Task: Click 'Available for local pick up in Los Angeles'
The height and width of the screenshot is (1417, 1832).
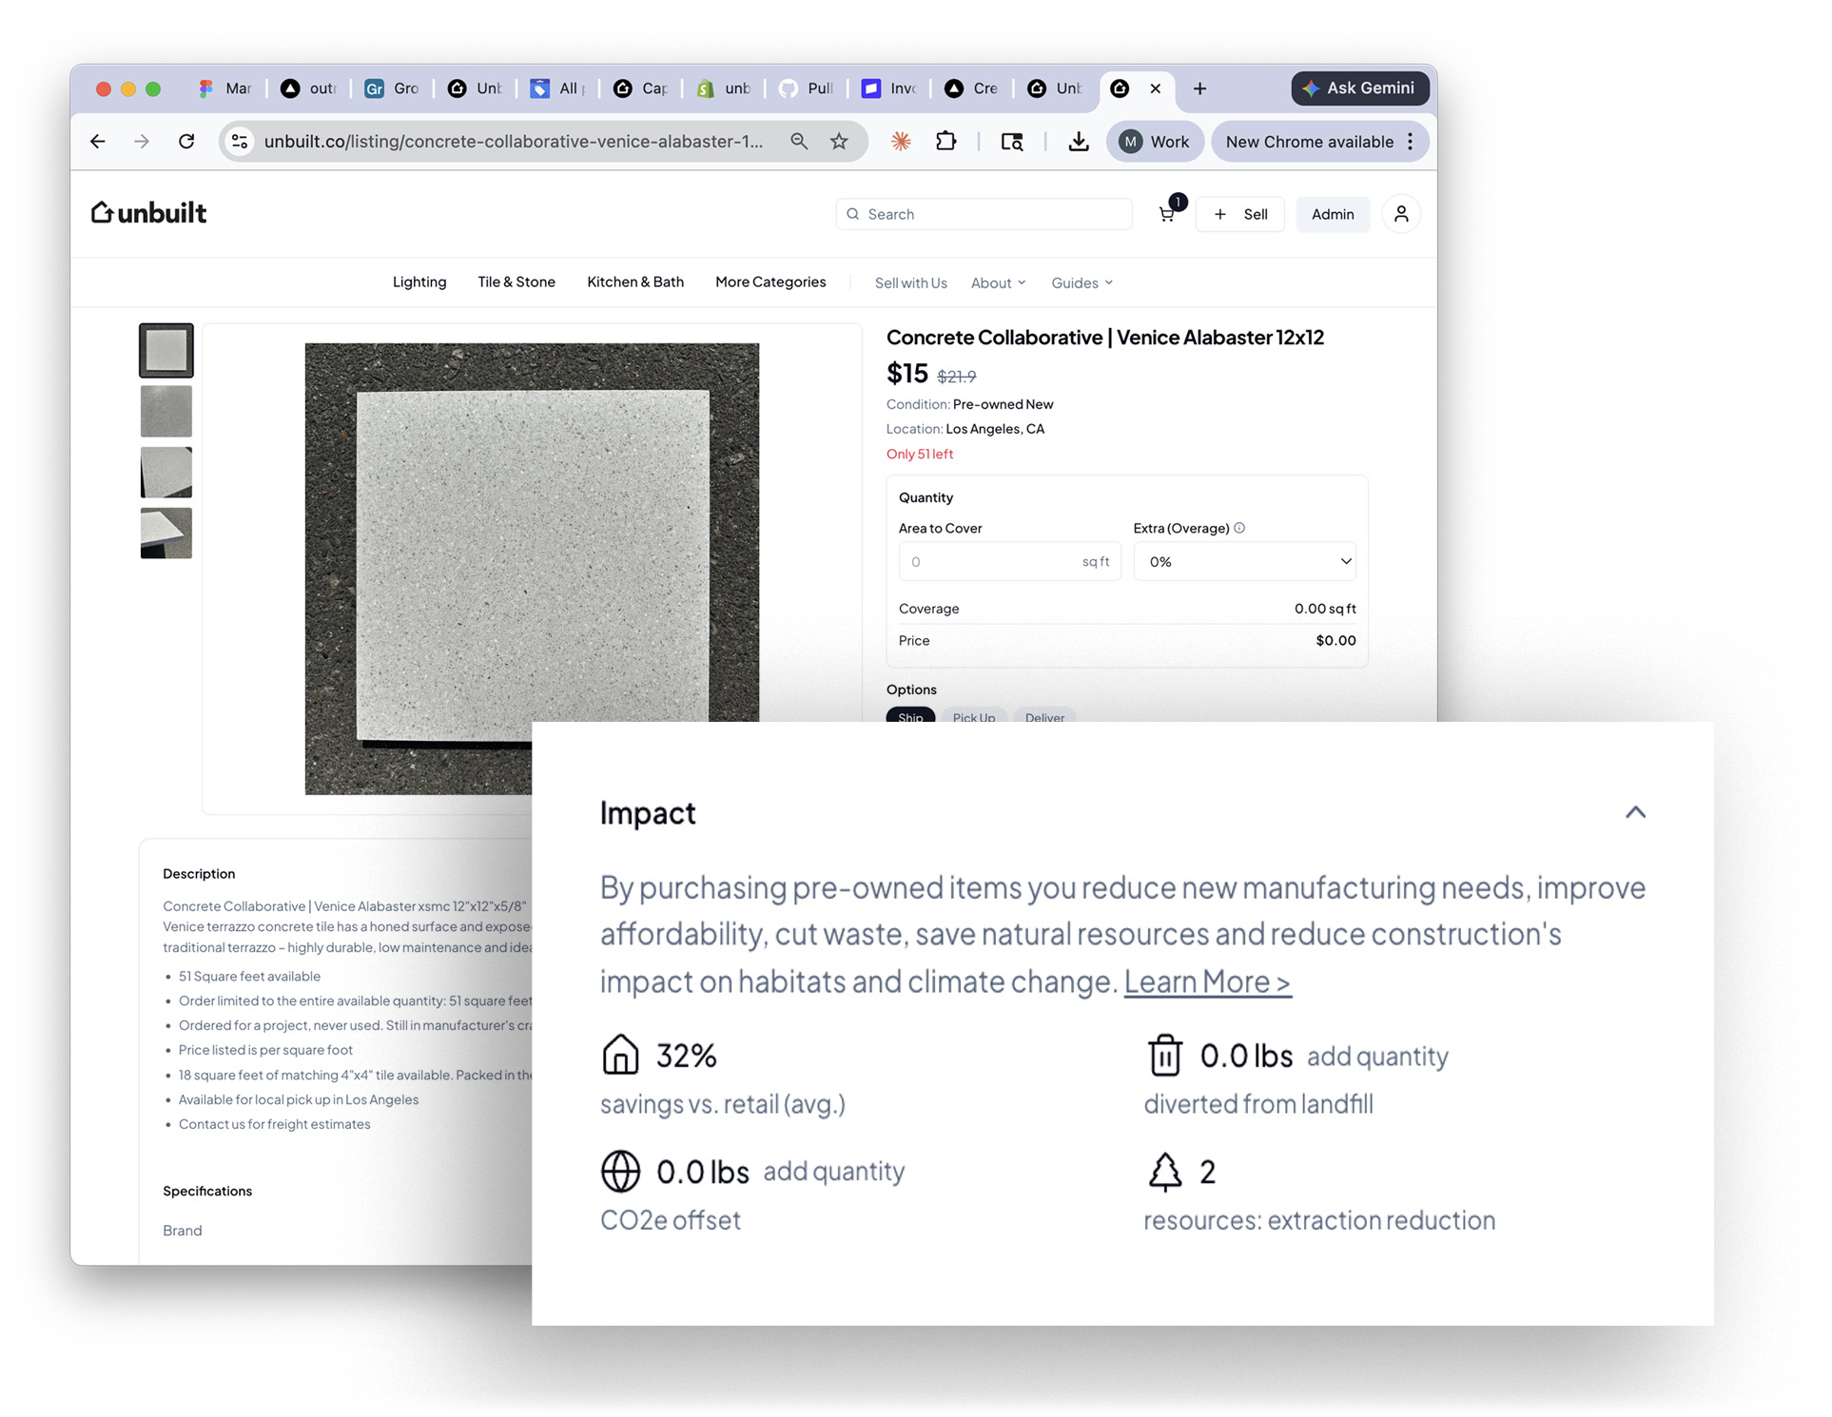Action: tap(298, 1099)
